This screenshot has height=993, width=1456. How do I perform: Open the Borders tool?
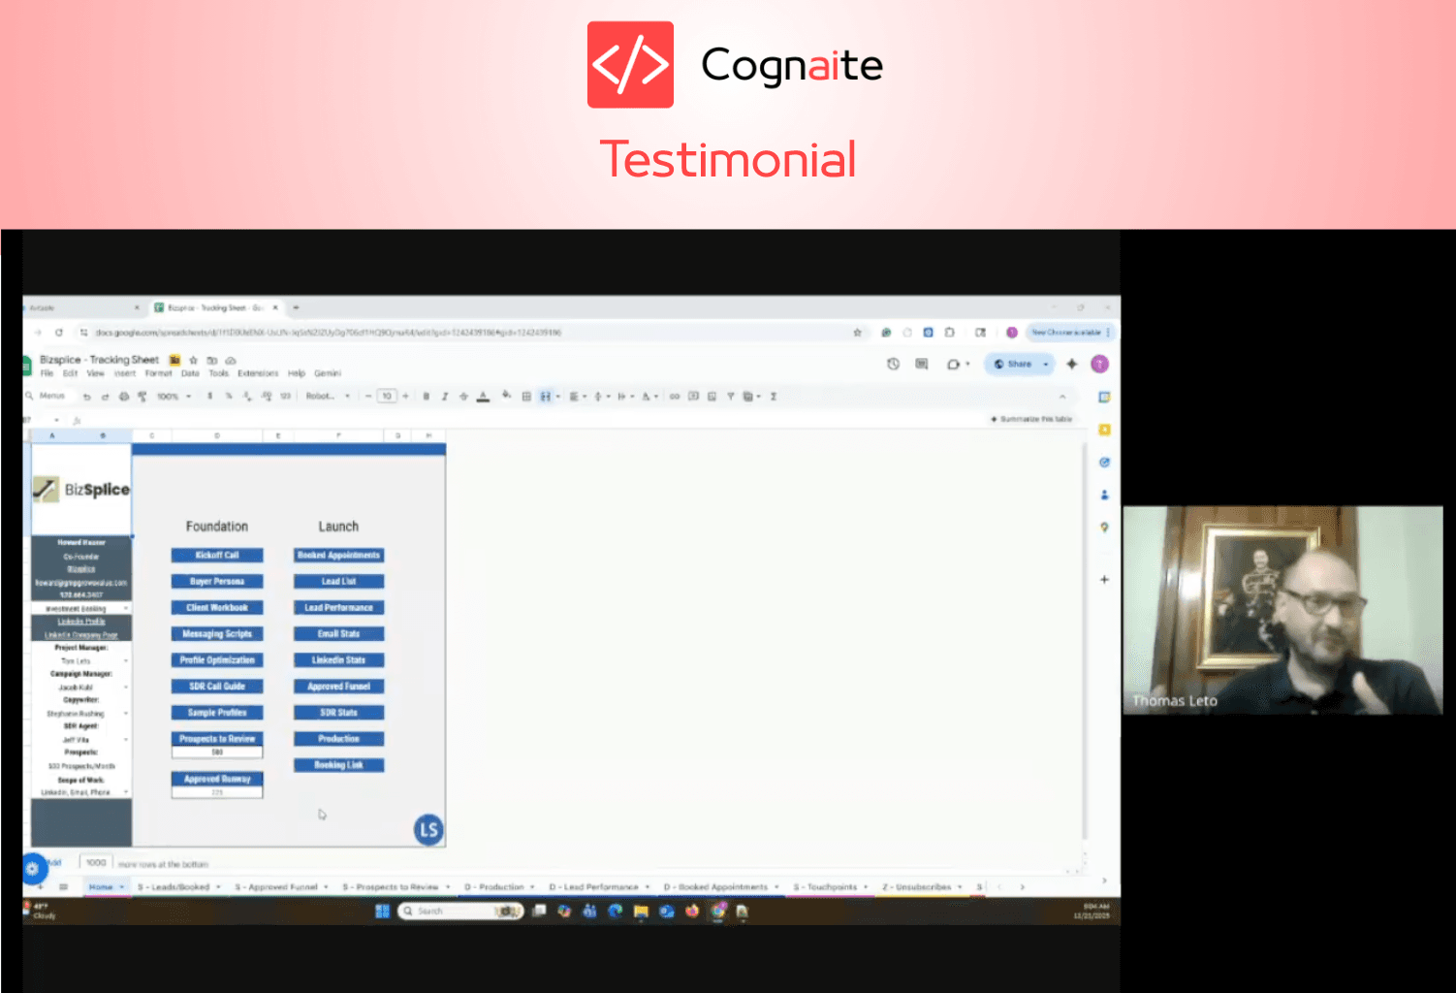pyautogui.click(x=526, y=397)
